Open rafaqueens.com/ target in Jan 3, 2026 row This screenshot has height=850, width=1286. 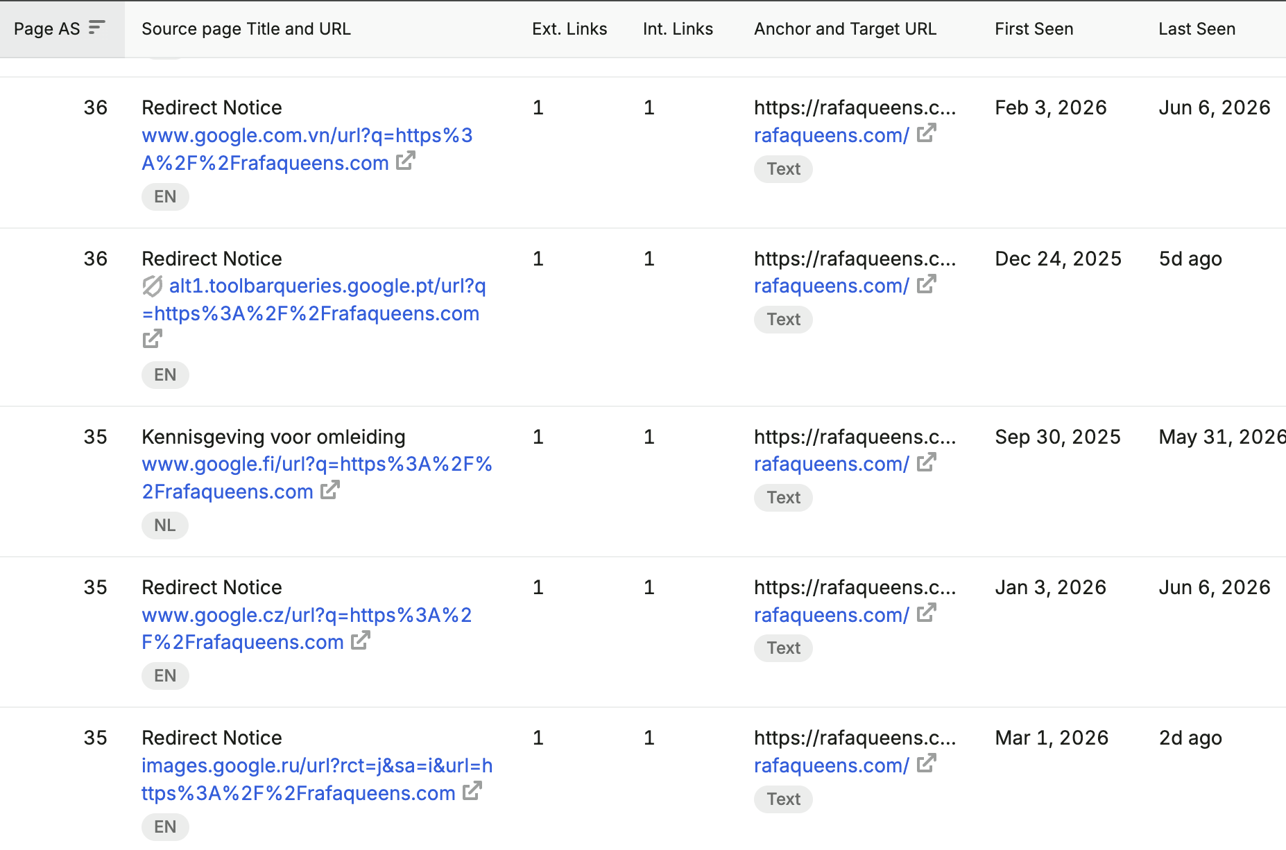[x=832, y=615]
